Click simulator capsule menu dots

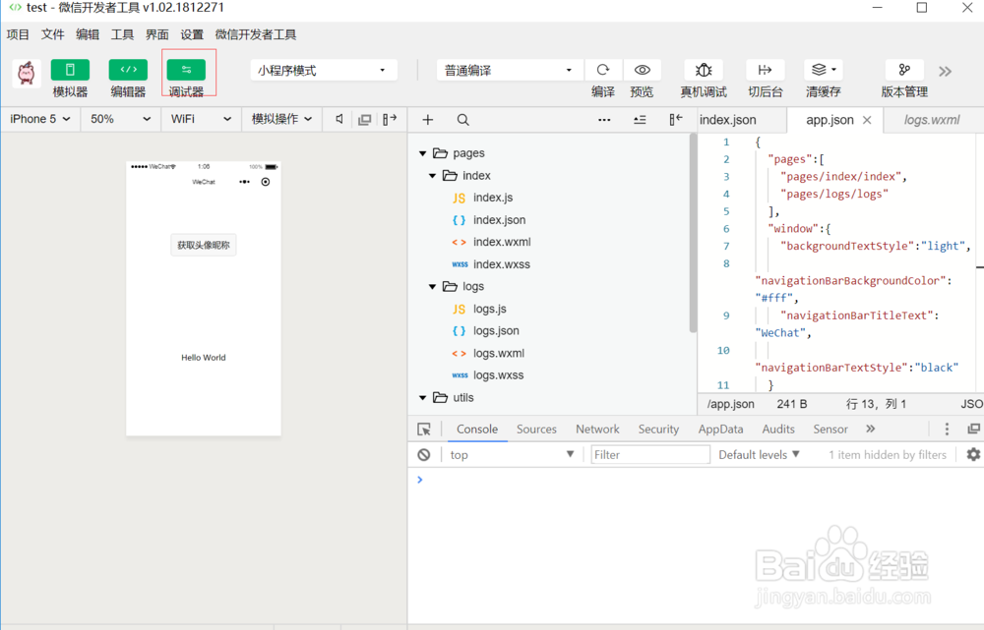point(245,182)
